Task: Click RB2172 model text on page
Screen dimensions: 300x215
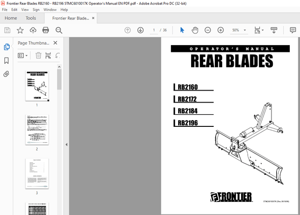Action: [x=187, y=99]
